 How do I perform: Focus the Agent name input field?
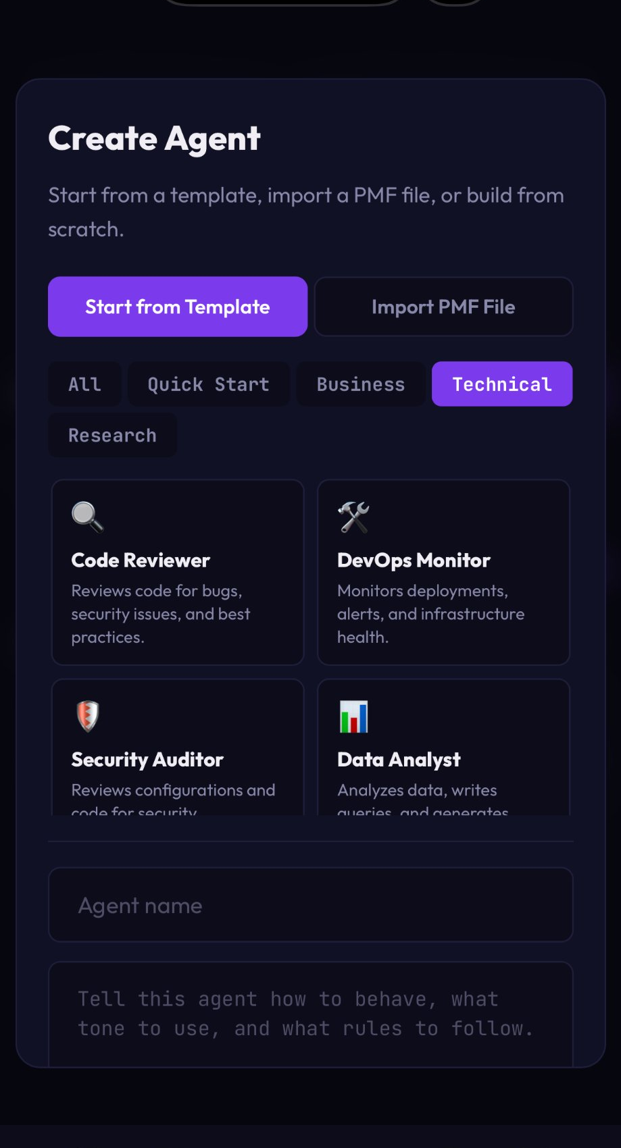tap(311, 905)
